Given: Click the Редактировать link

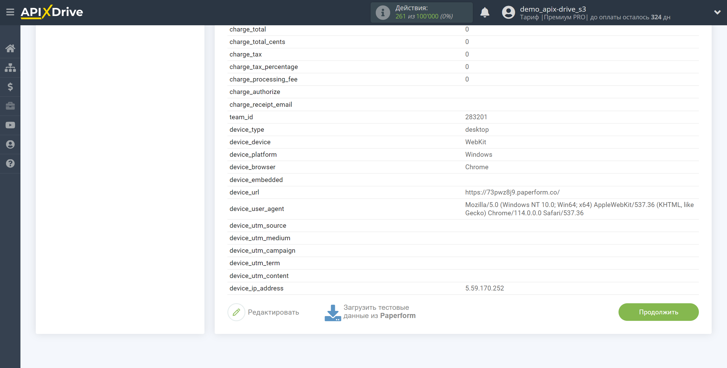Looking at the screenshot, I should (x=273, y=312).
